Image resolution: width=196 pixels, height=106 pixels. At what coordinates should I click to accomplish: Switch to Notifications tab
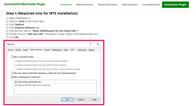point(57,50)
